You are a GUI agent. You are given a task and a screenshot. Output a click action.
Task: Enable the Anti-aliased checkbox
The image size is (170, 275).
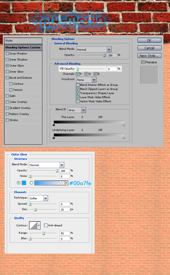[x=46, y=226]
